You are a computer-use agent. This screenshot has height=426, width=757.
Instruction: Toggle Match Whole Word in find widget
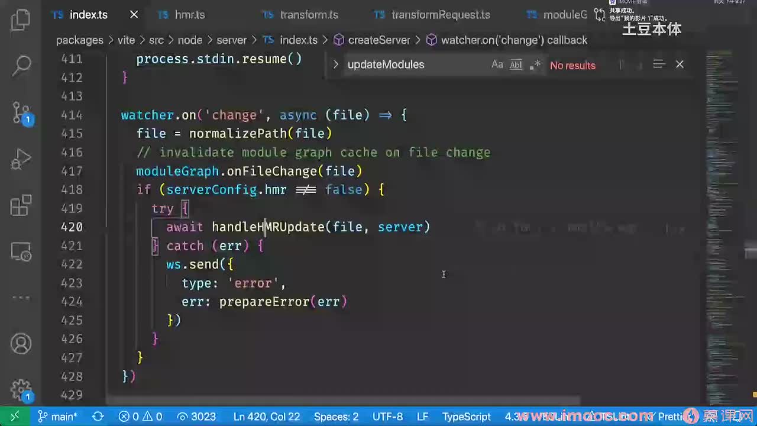pyautogui.click(x=516, y=64)
